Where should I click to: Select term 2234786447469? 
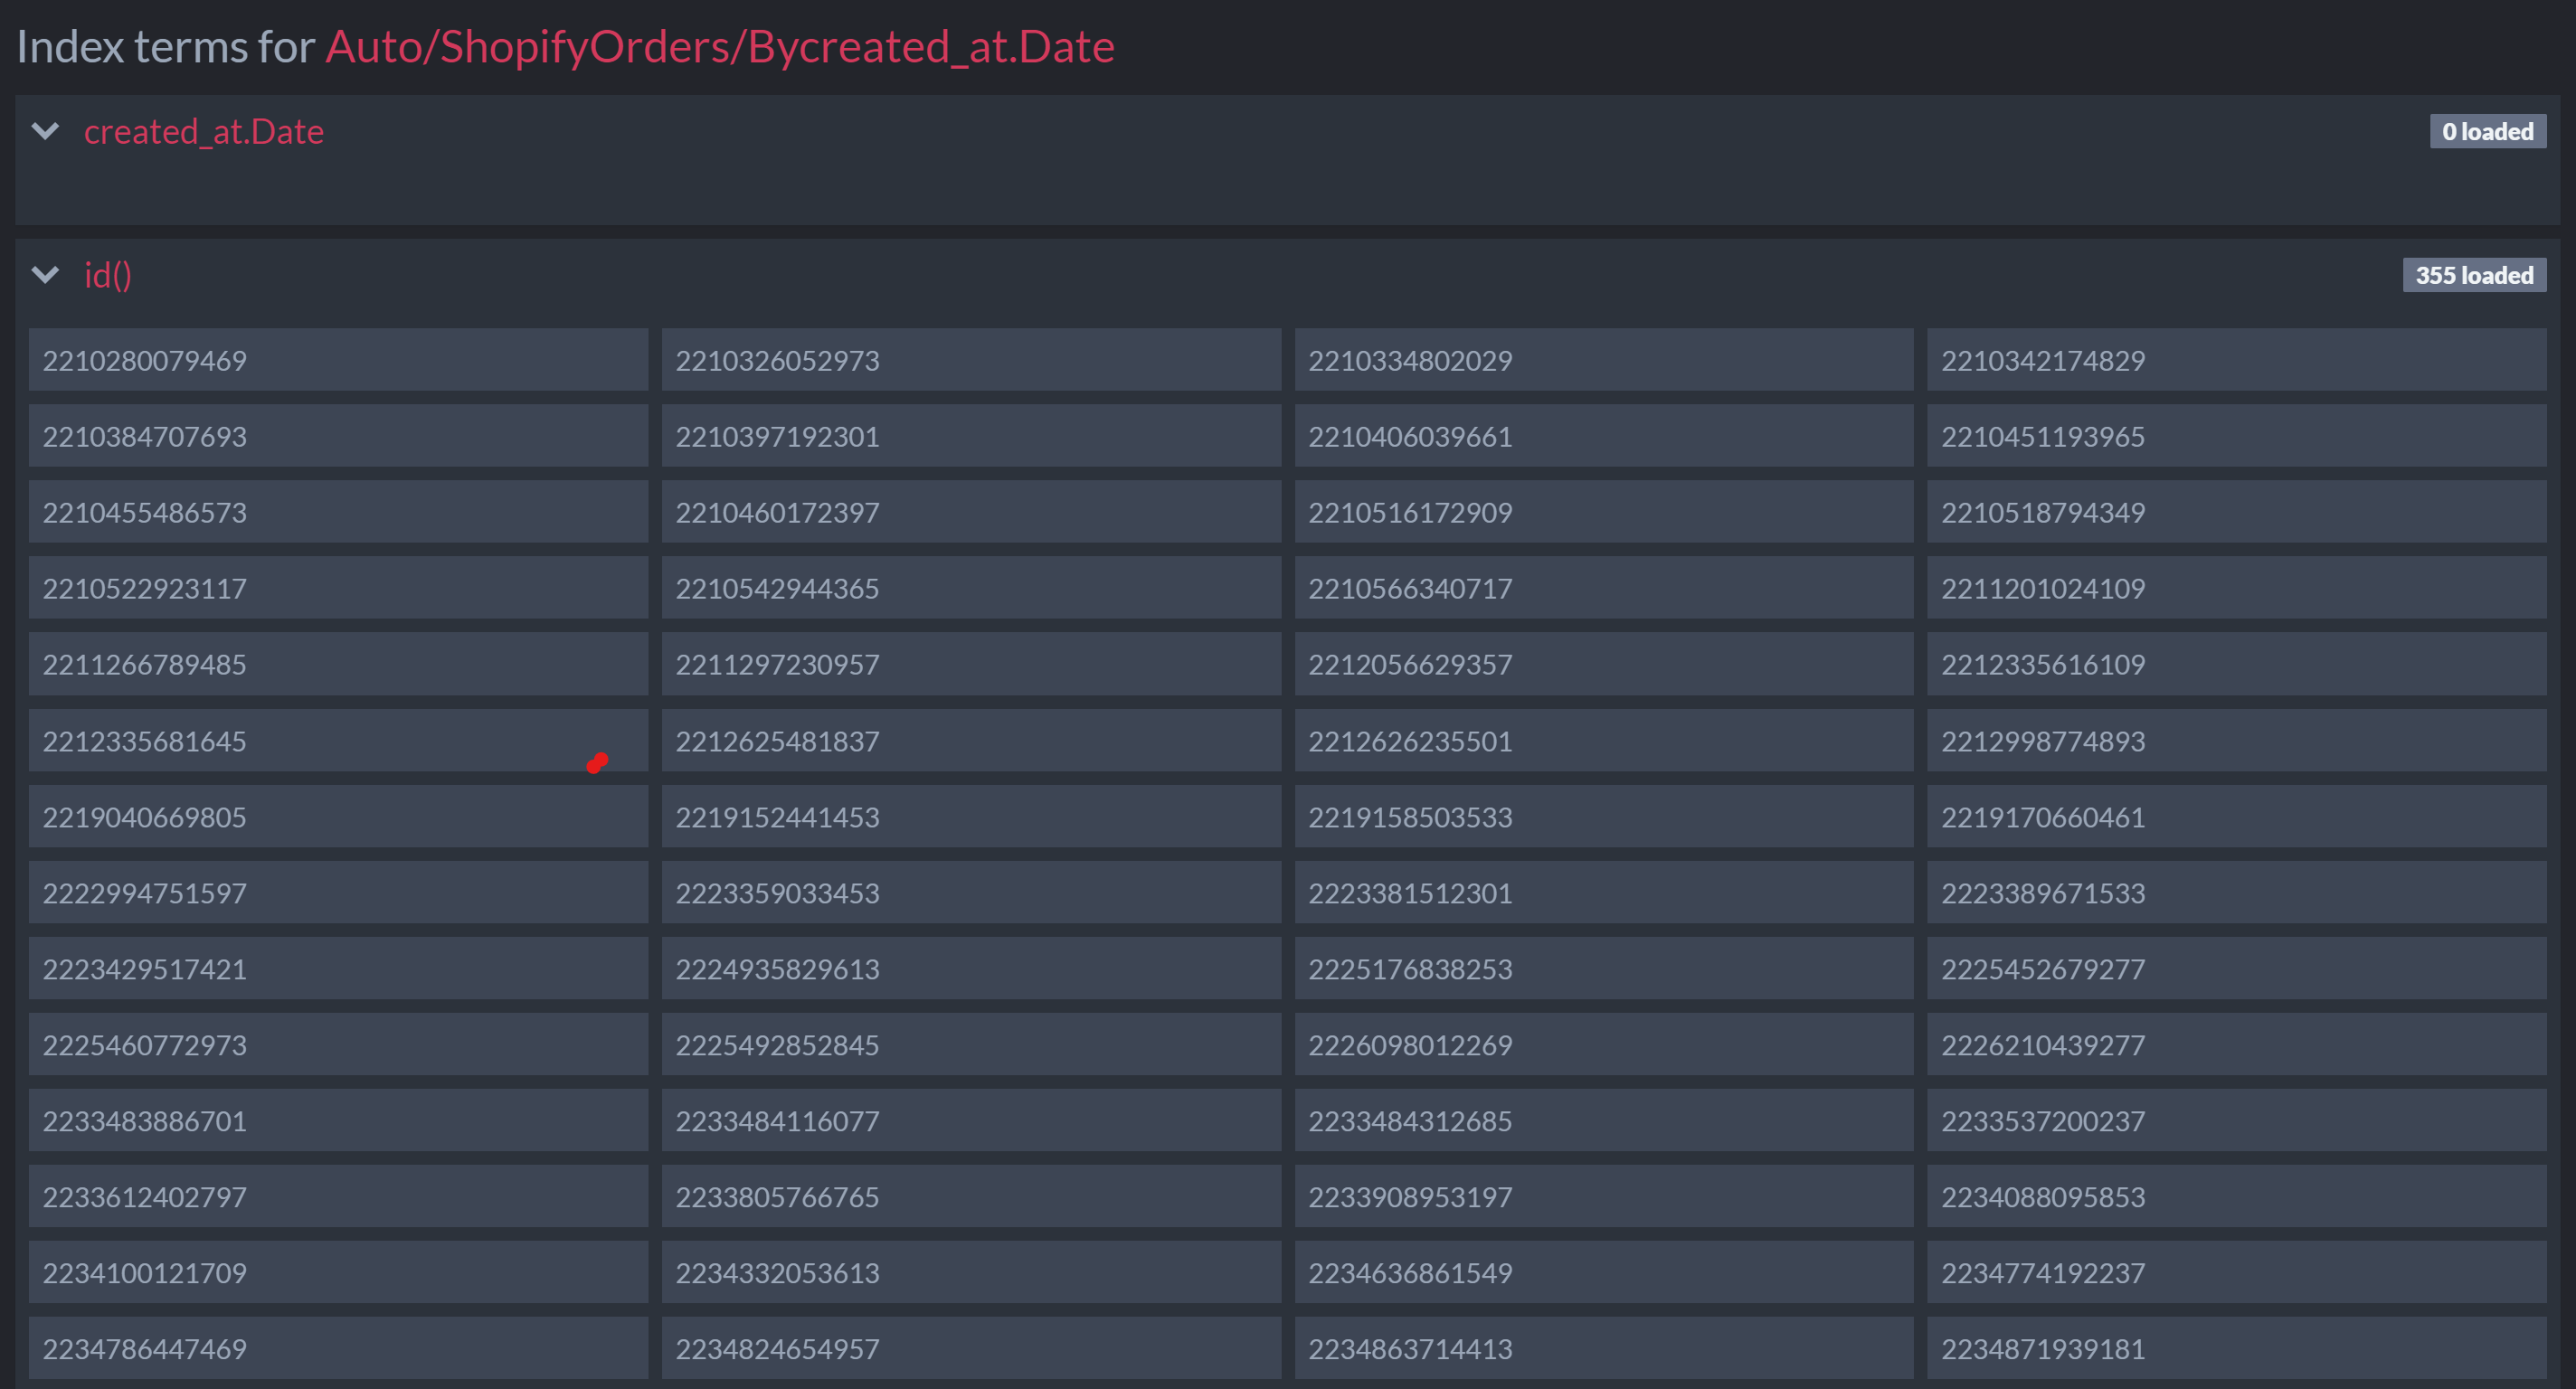(338, 1349)
